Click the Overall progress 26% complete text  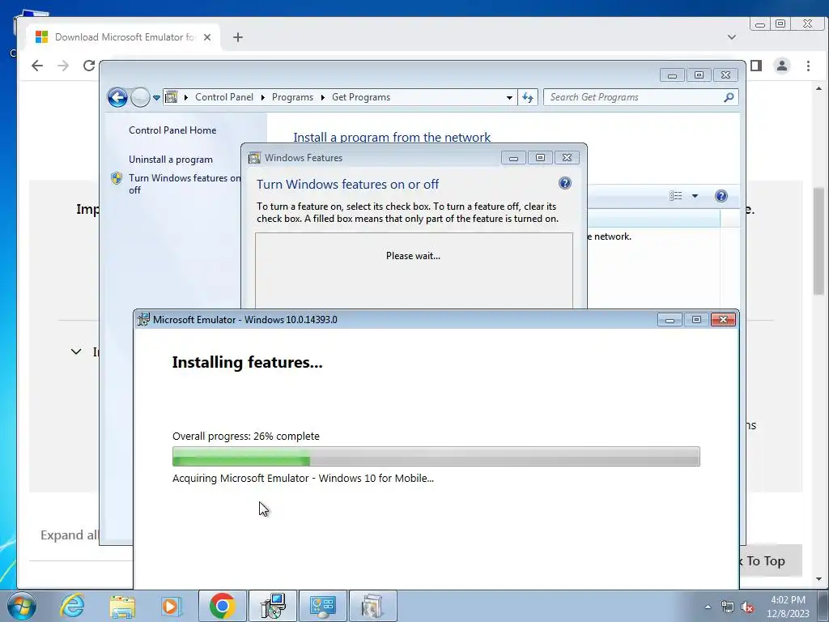(x=246, y=437)
